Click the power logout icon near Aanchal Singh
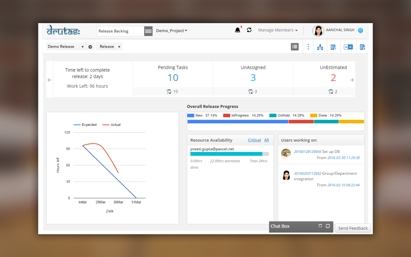Viewport: 411px width, 257px height. [360, 30]
